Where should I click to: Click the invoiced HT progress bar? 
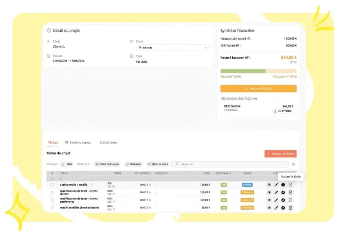tap(243, 71)
